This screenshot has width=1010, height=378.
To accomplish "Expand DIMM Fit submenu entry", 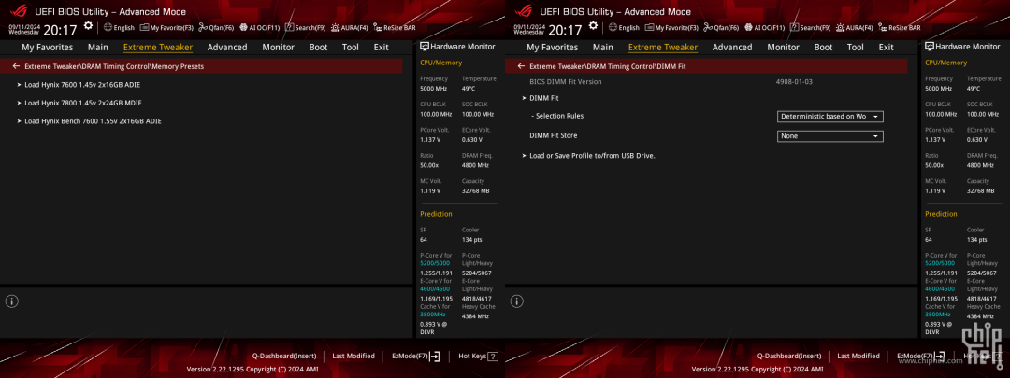I will [543, 98].
